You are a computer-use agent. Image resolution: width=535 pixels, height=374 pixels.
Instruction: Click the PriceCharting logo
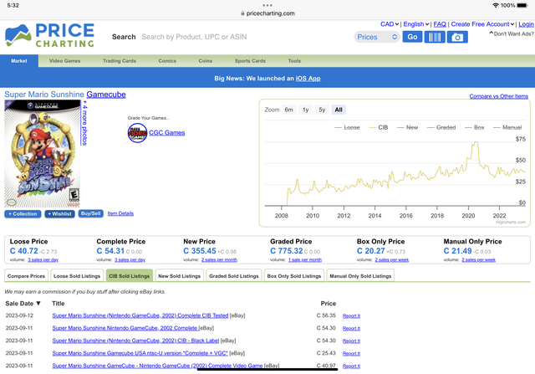tap(50, 35)
